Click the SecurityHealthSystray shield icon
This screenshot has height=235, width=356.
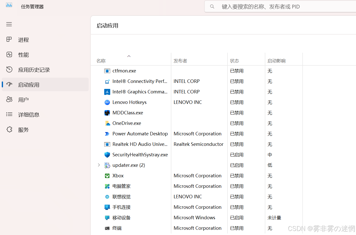[107, 155]
